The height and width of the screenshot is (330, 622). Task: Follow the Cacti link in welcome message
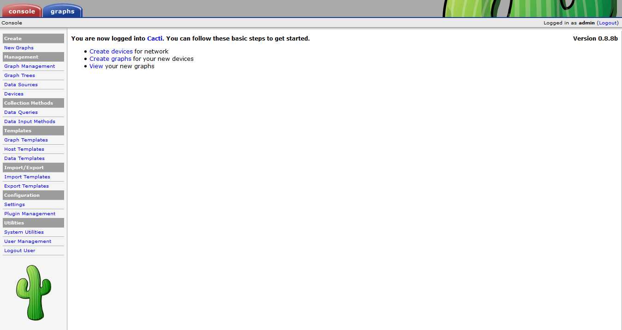click(155, 39)
